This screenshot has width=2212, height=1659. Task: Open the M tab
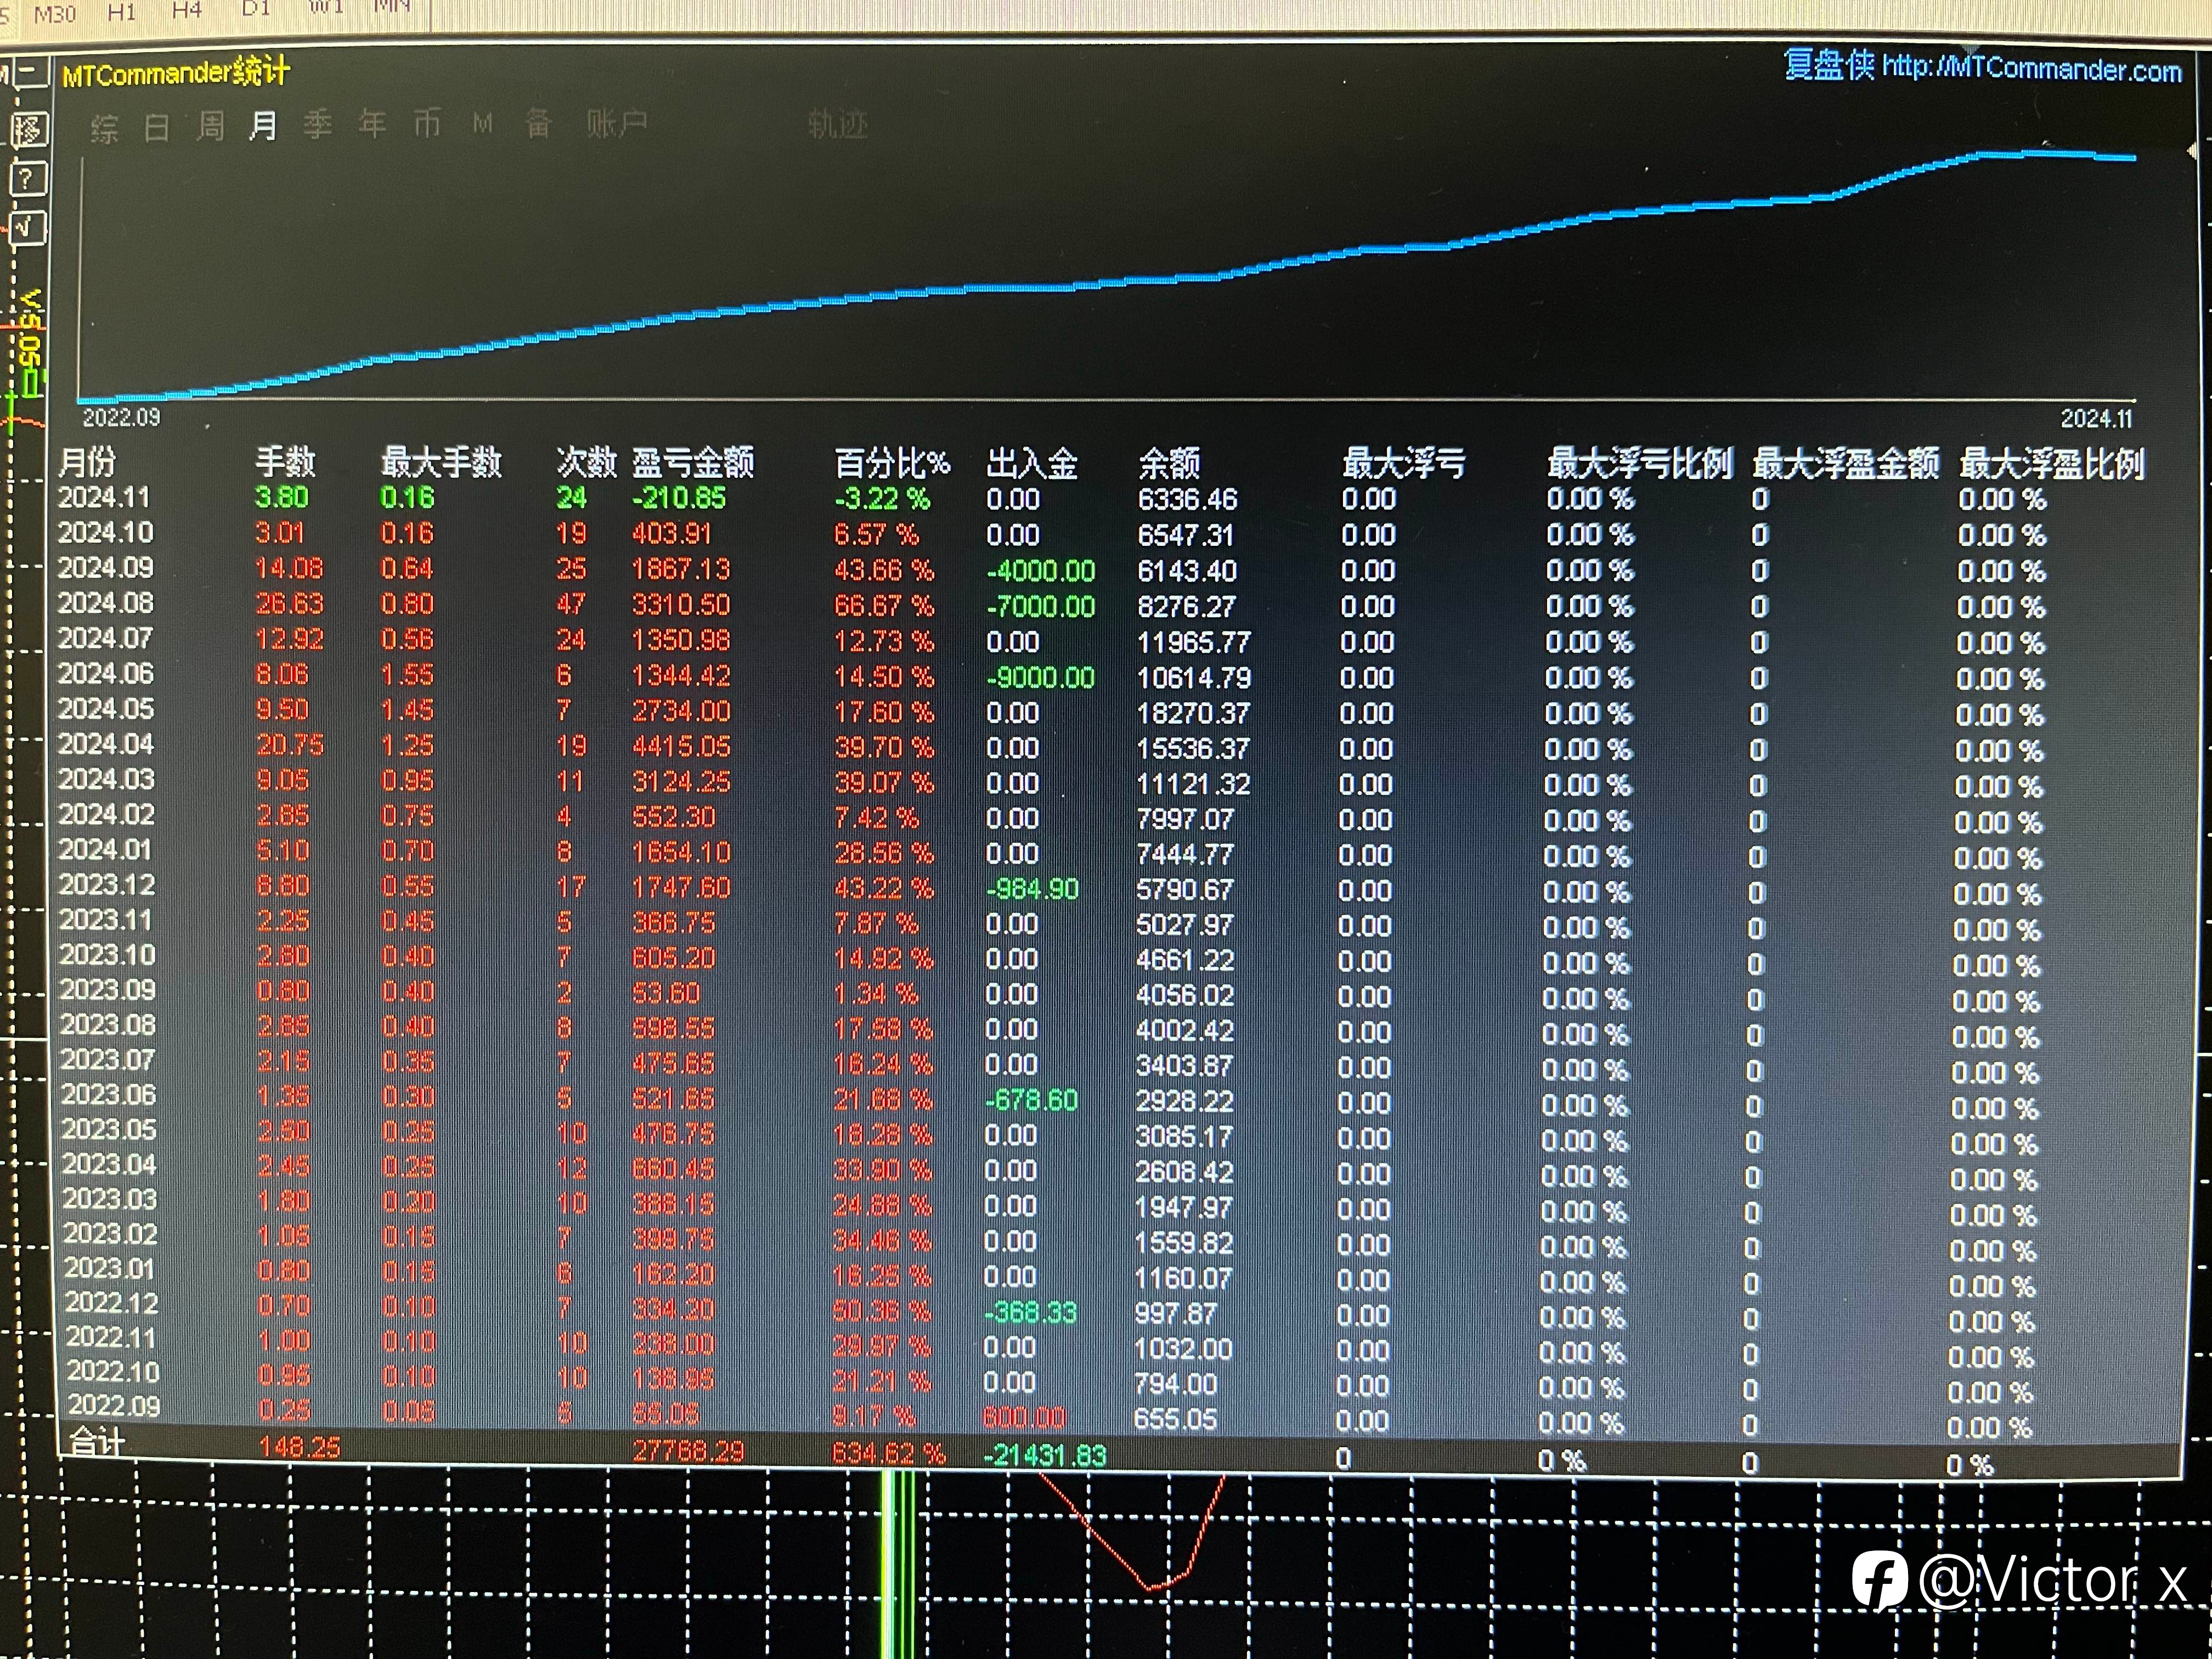click(483, 124)
